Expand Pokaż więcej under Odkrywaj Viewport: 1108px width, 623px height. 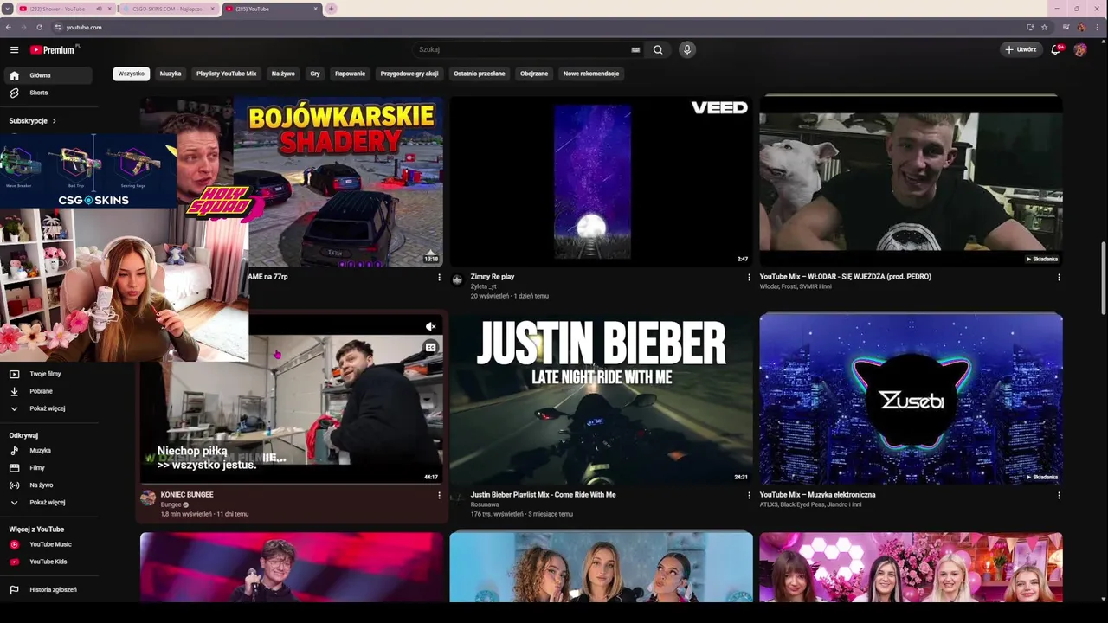tap(48, 503)
